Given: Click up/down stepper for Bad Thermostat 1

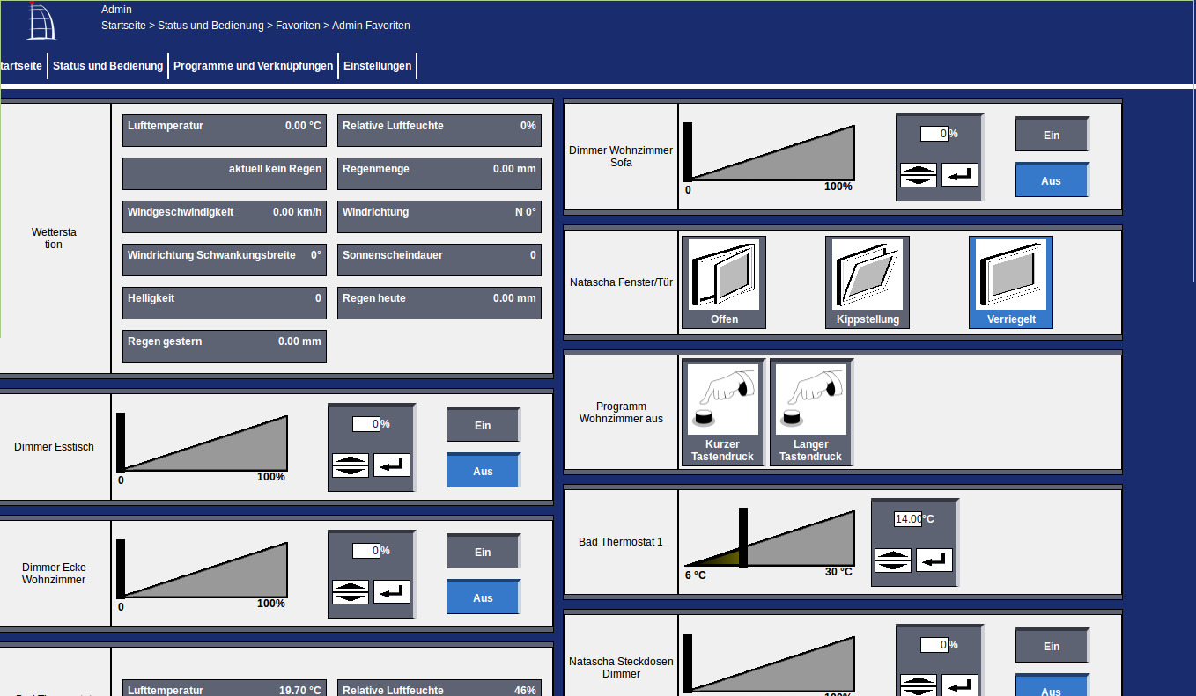Looking at the screenshot, I should [893, 560].
